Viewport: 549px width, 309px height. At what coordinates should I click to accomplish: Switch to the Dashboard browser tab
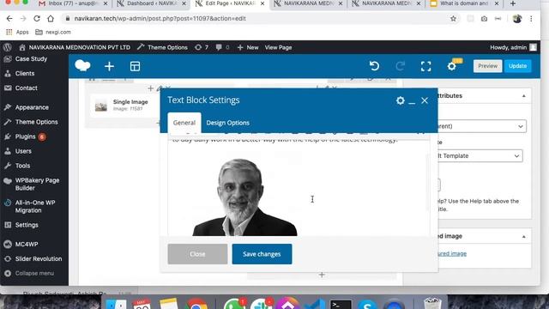pyautogui.click(x=152, y=3)
